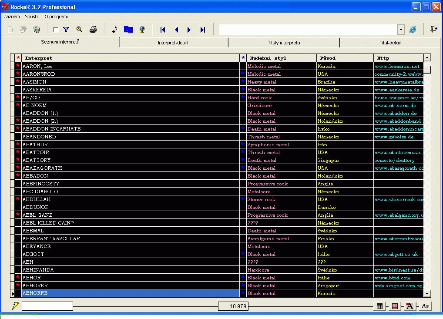This screenshot has height=319, width=443.
Task: Click scrollbar down arrow in interpret list
Action: (x=427, y=294)
